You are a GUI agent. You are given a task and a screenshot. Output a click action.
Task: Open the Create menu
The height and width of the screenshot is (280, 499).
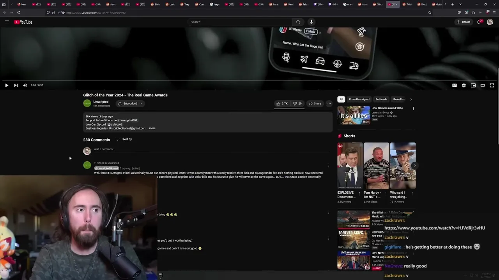coord(464,22)
